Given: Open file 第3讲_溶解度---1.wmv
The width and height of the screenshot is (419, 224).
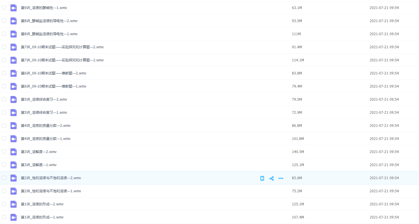Looking at the screenshot, I should [39, 165].
